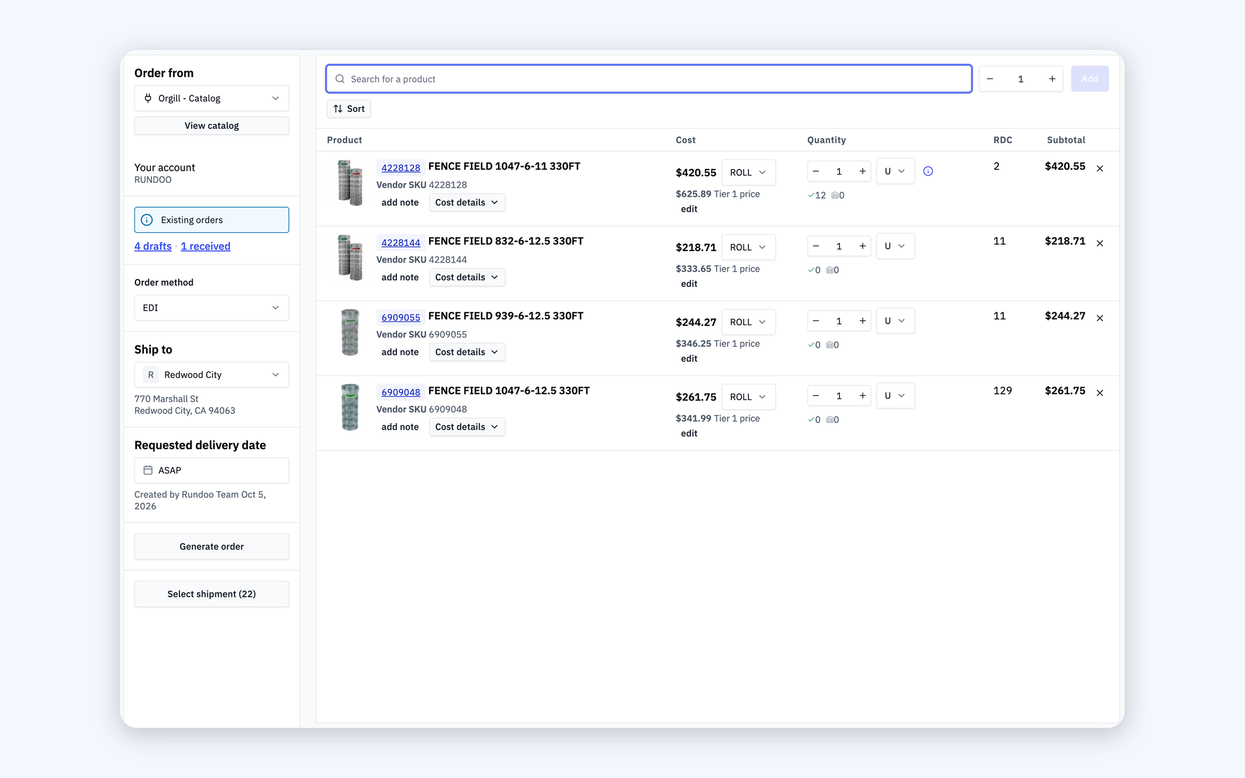Screen dimensions: 1245x778
Task: Expand Cost details for SKU 6909055
Action: 467,352
